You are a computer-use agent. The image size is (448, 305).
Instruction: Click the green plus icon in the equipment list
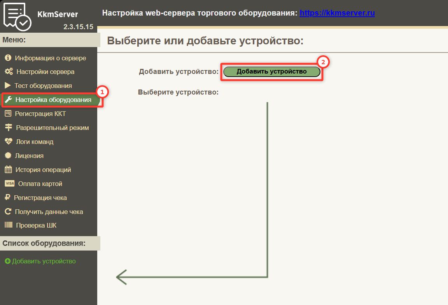[x=7, y=261]
